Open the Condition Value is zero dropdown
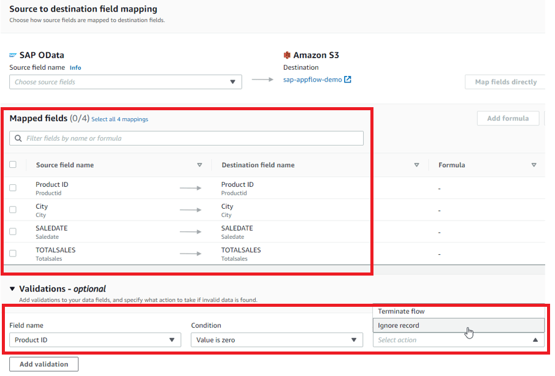 coord(277,340)
